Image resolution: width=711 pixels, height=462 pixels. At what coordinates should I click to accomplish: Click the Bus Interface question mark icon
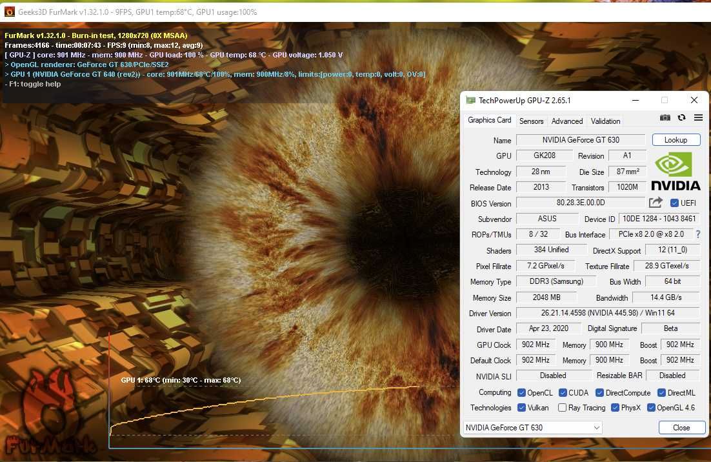[x=698, y=234]
